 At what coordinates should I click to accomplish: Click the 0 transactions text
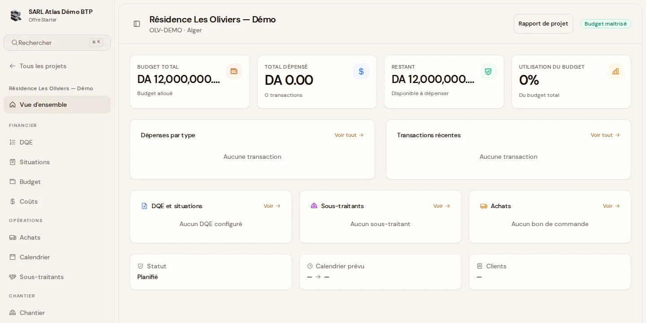(284, 95)
